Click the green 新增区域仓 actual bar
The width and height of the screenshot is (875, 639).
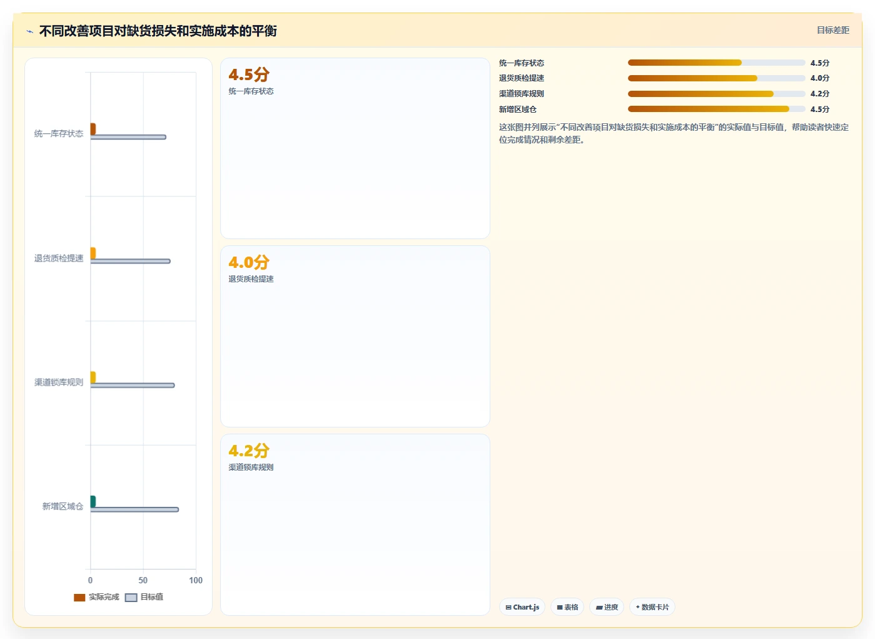coord(93,501)
